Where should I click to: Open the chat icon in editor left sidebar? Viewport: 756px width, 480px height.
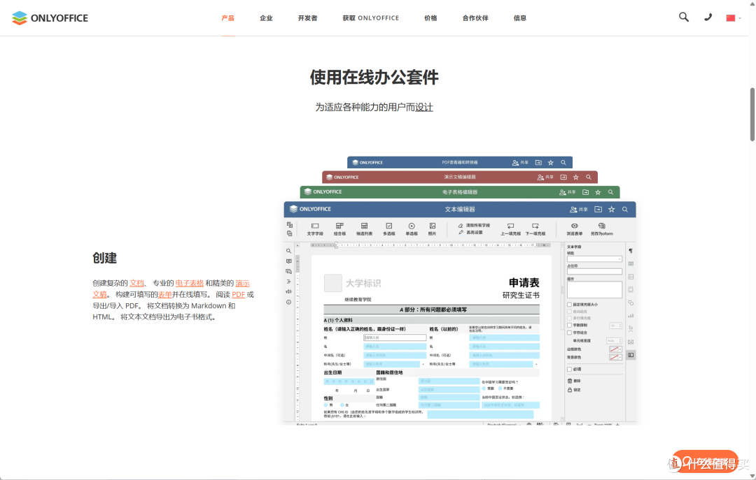289,272
